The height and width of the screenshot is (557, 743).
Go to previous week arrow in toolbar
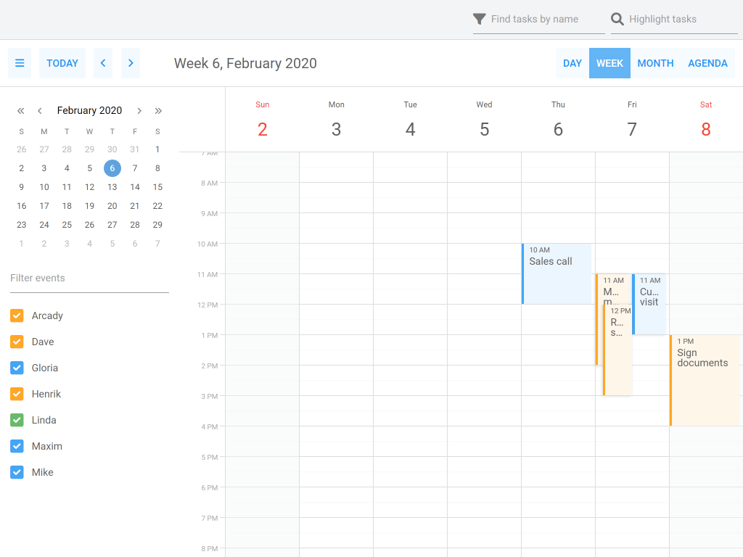(x=103, y=63)
